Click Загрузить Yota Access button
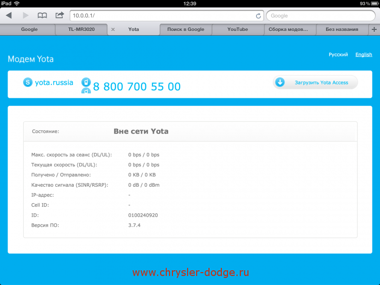Image resolution: width=380 pixels, height=285 pixels. pos(315,82)
